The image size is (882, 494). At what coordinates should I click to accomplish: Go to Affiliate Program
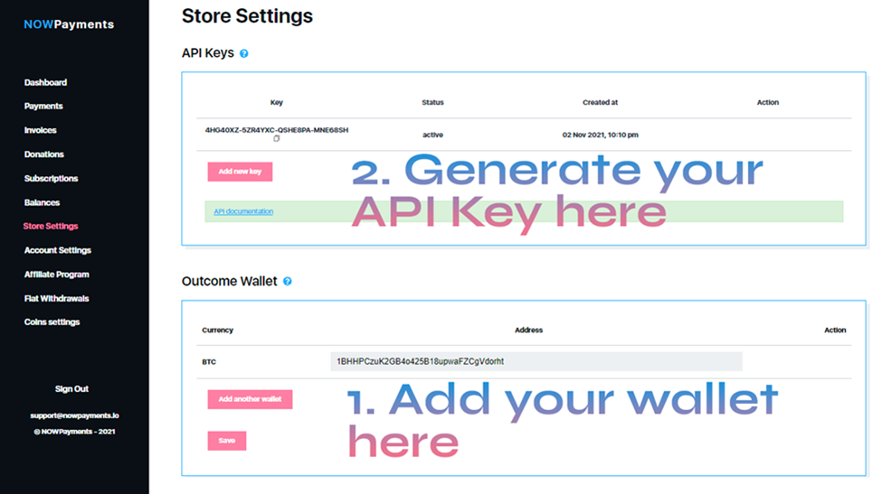pyautogui.click(x=57, y=275)
